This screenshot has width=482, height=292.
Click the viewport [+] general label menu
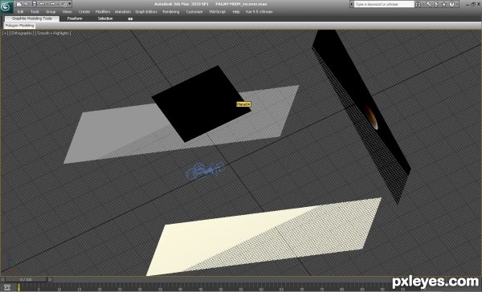coord(5,33)
